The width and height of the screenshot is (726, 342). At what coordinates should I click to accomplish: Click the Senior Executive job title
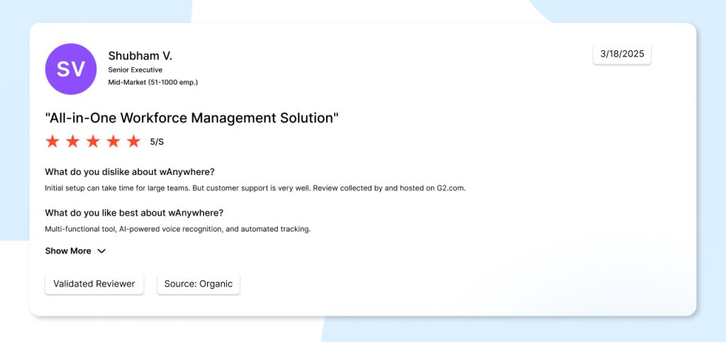point(135,70)
